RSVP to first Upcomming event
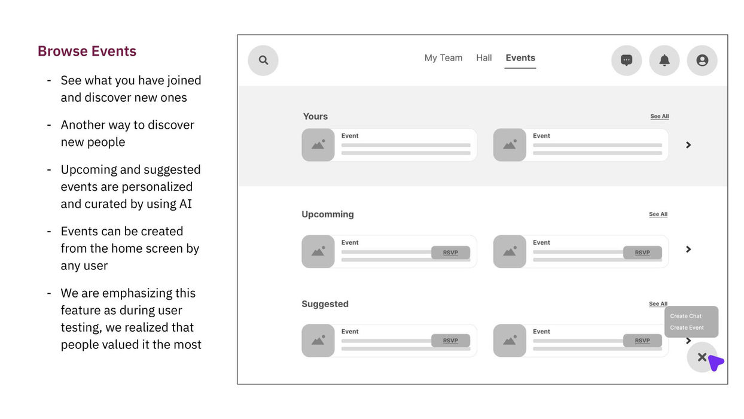The width and height of the screenshot is (744, 419). [450, 253]
